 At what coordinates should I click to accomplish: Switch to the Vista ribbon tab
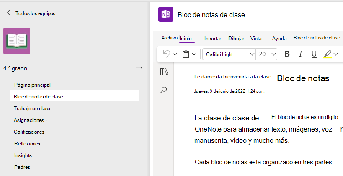[x=256, y=39]
